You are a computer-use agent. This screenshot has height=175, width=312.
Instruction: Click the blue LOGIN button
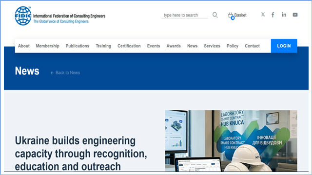coord(284,46)
